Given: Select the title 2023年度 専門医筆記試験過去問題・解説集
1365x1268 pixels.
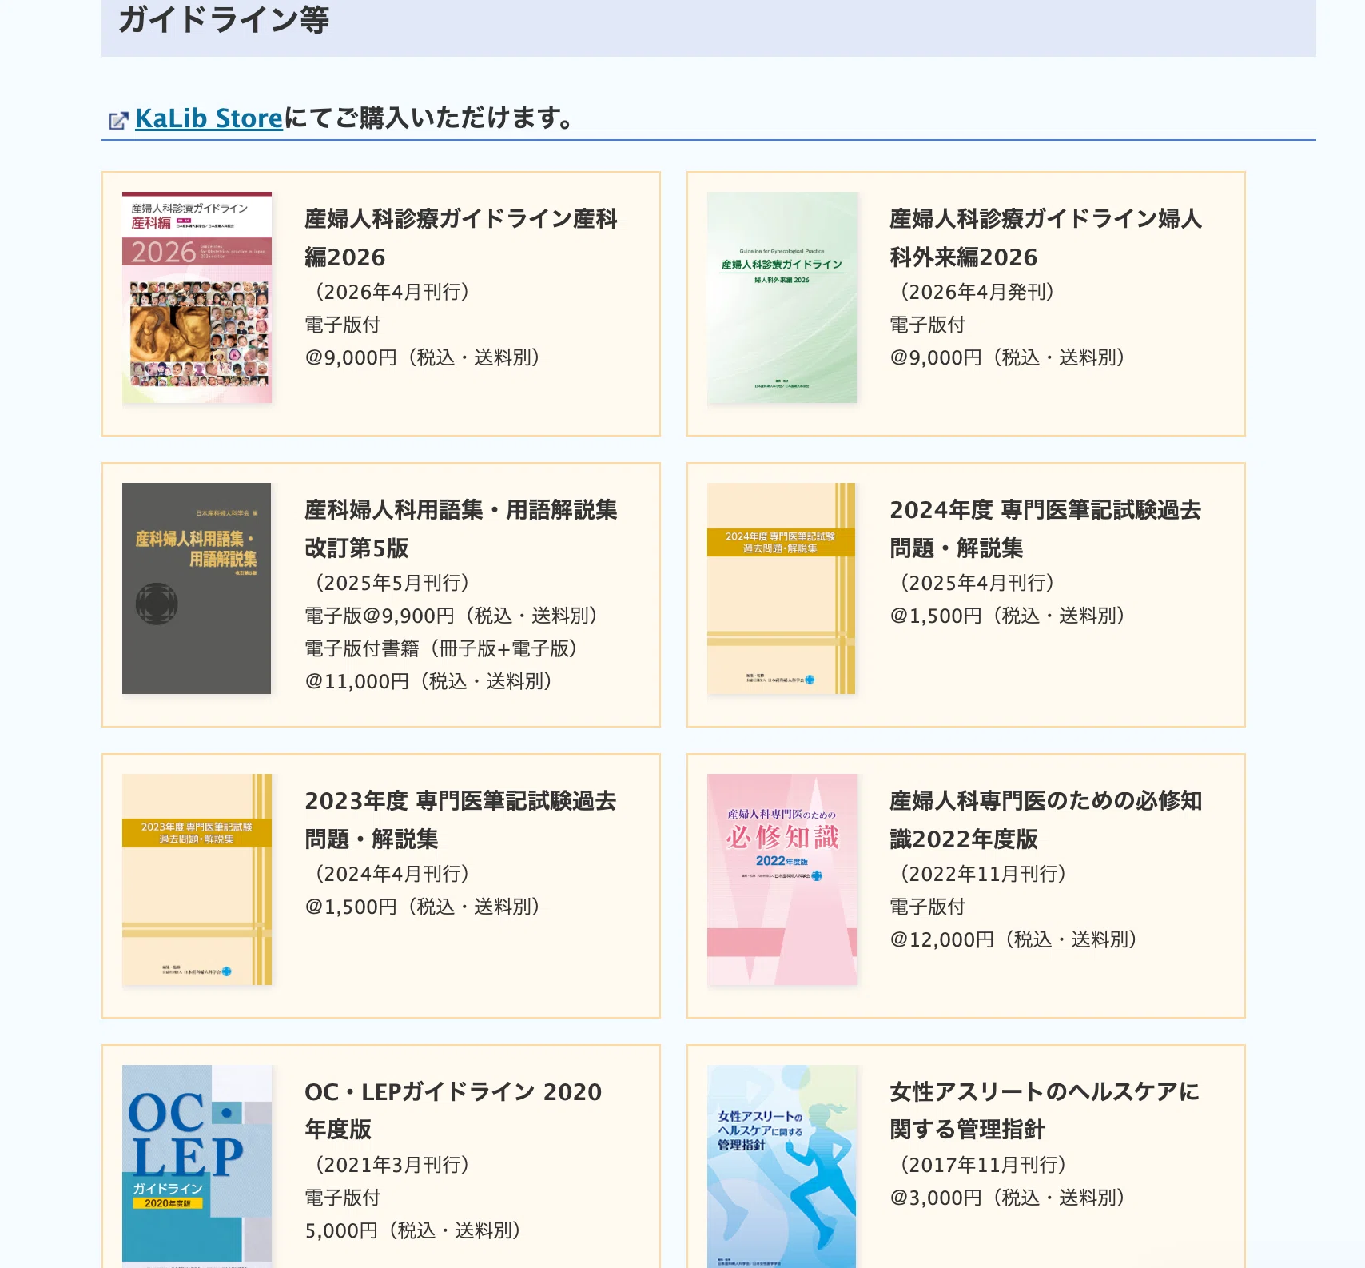Looking at the screenshot, I should pos(461,819).
